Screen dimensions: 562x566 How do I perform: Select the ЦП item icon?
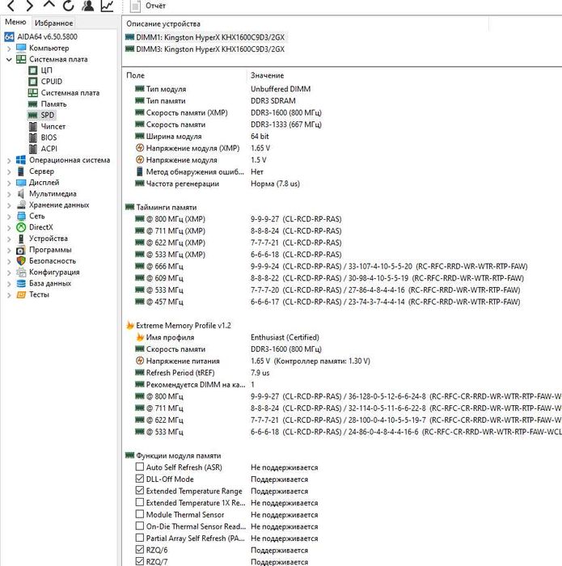click(x=33, y=70)
